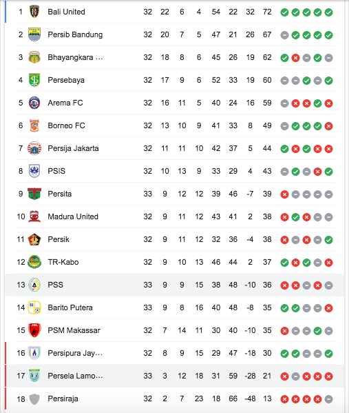Click the Arema FC badge icon

34,103
